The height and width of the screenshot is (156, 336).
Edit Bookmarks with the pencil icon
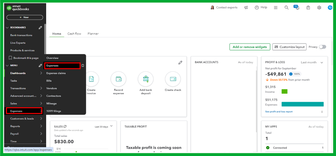pyautogui.click(x=40, y=28)
